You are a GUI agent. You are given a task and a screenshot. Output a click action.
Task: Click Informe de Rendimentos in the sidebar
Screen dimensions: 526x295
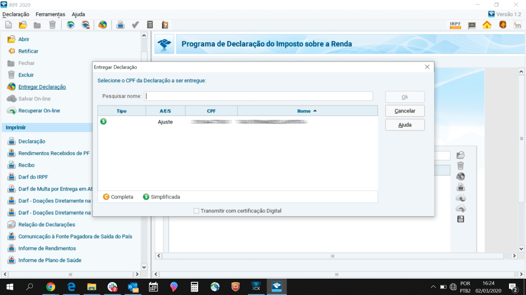click(47, 248)
